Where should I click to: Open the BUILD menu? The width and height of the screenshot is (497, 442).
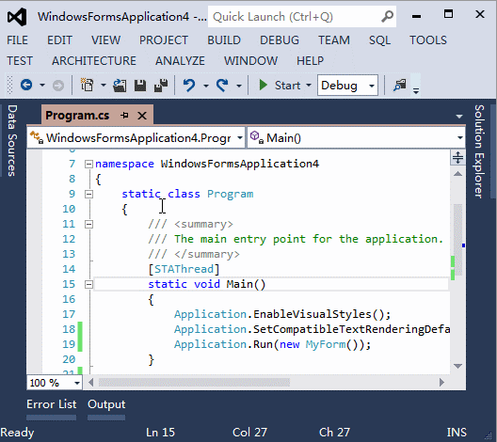[x=224, y=40]
